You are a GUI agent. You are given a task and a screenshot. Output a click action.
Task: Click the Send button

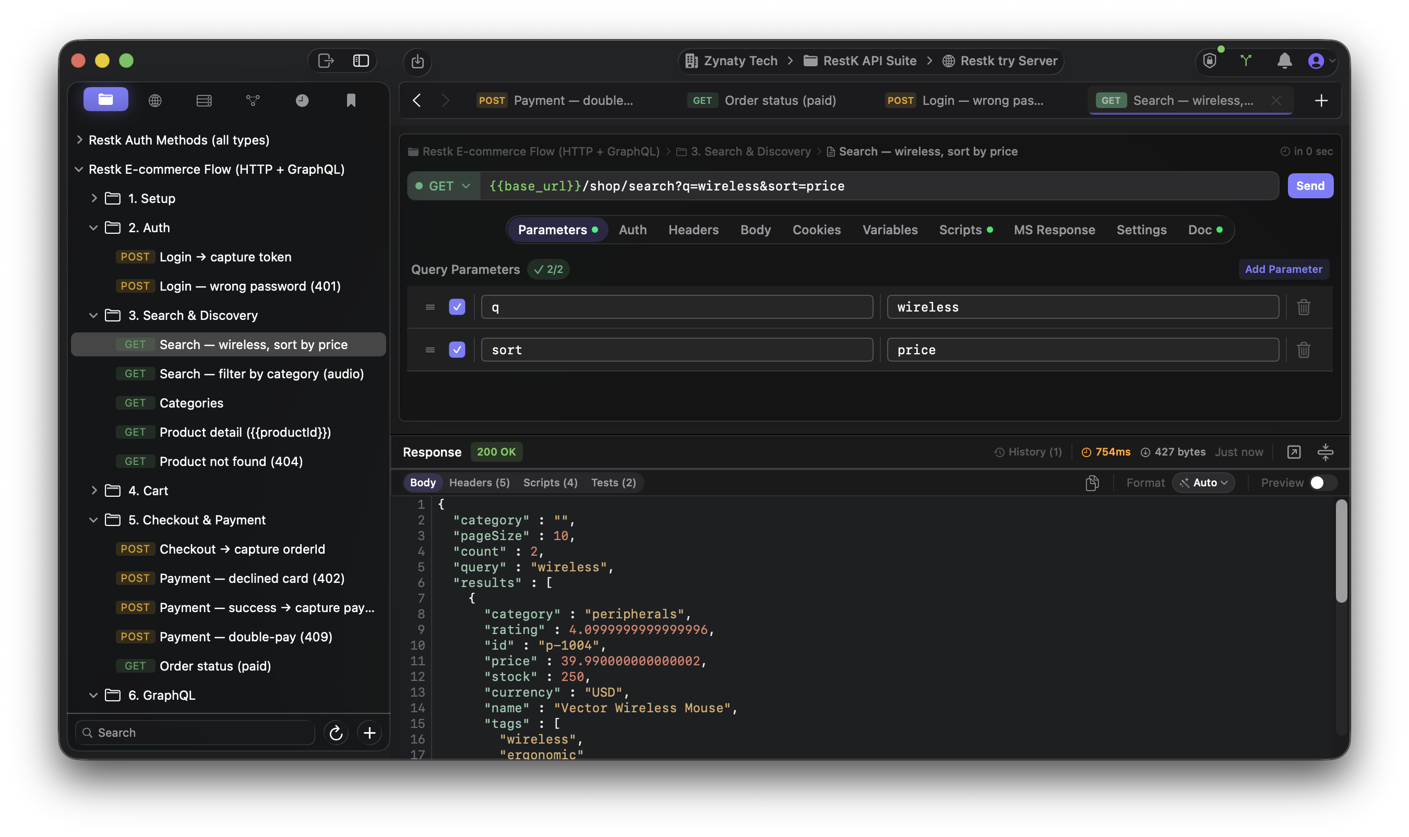[x=1310, y=186]
